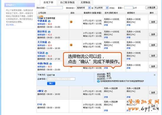Click the info icon beside 在线旺旺服务 notice
This screenshot has width=162, height=115.
point(98,81)
